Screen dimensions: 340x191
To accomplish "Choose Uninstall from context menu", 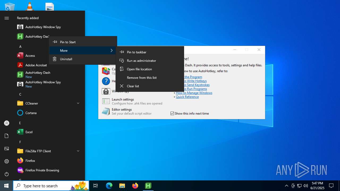I will (x=83, y=59).
